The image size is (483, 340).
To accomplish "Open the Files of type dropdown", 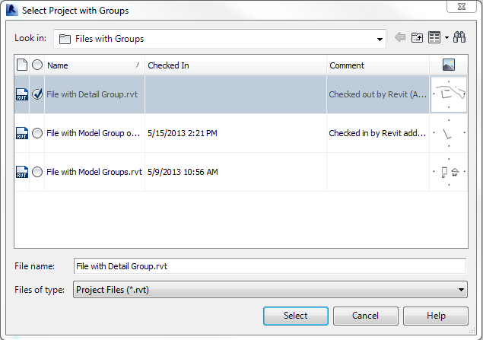I will click(x=461, y=289).
